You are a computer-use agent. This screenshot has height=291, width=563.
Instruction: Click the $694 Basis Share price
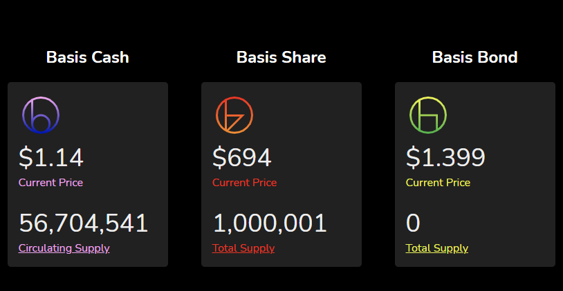point(241,157)
